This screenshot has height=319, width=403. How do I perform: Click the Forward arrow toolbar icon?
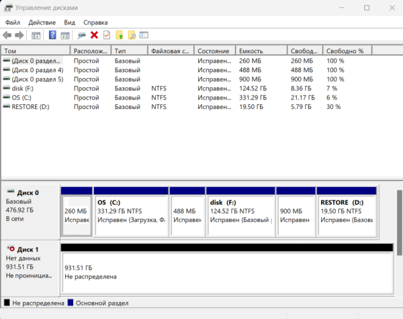click(x=19, y=35)
